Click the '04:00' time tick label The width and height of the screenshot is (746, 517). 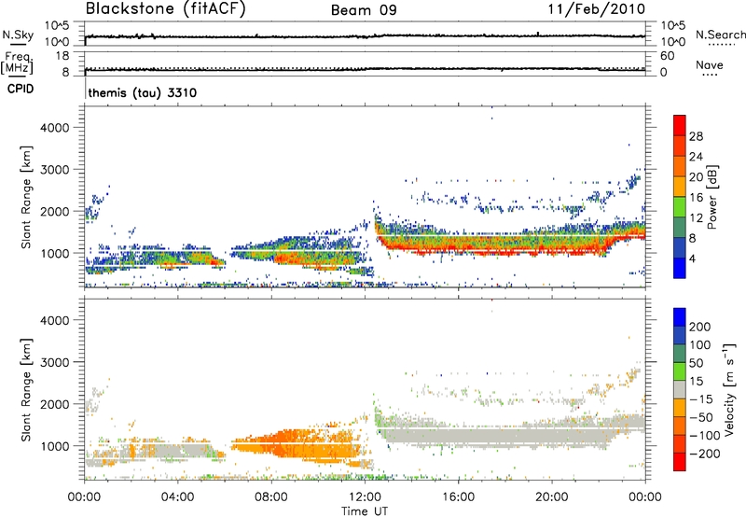177,497
